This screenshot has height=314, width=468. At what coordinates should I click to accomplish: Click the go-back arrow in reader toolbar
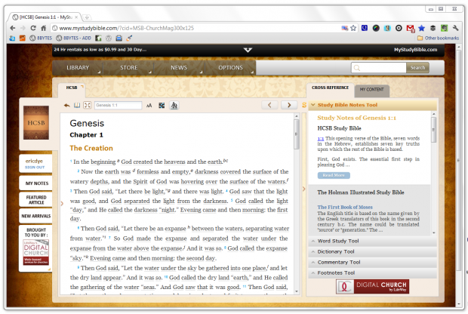click(x=67, y=106)
